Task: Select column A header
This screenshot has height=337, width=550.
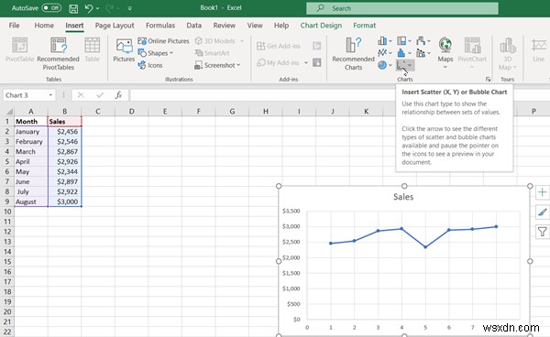Action: click(x=31, y=112)
